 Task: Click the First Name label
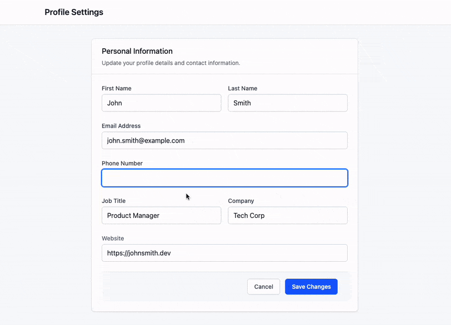[117, 88]
